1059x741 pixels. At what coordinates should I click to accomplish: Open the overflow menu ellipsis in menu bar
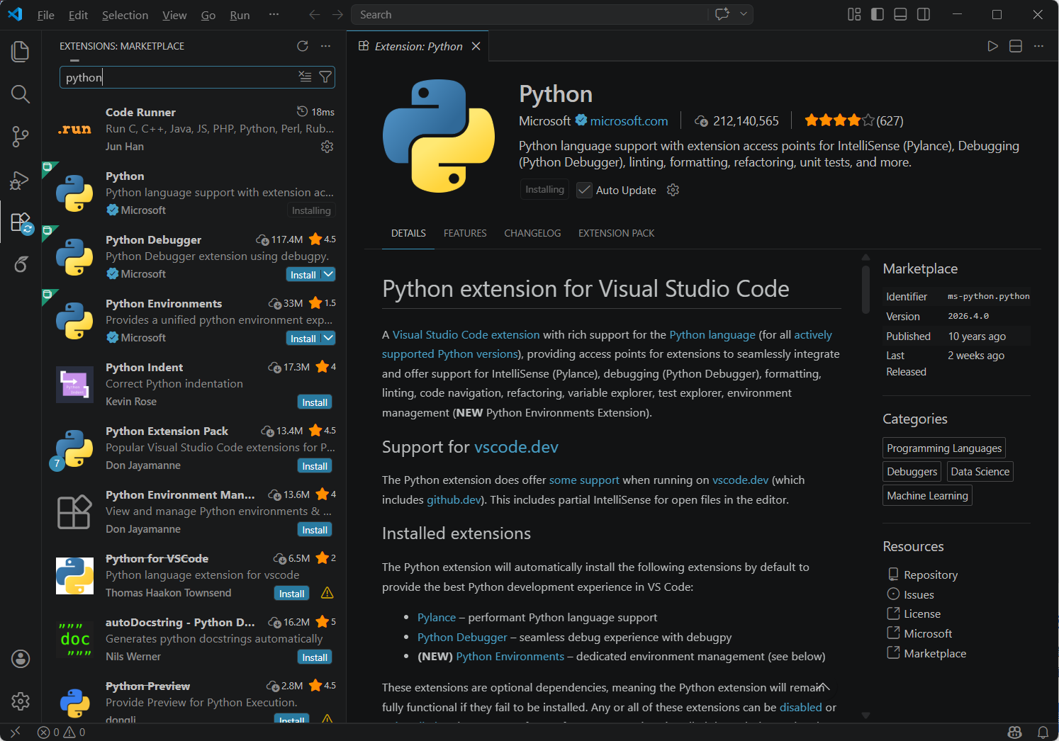(274, 15)
